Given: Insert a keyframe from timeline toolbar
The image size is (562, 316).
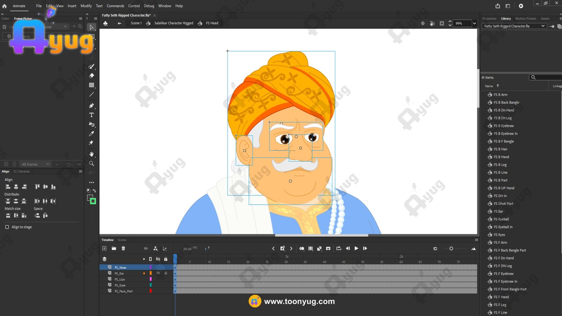Looking at the screenshot, I should pyautogui.click(x=282, y=248).
